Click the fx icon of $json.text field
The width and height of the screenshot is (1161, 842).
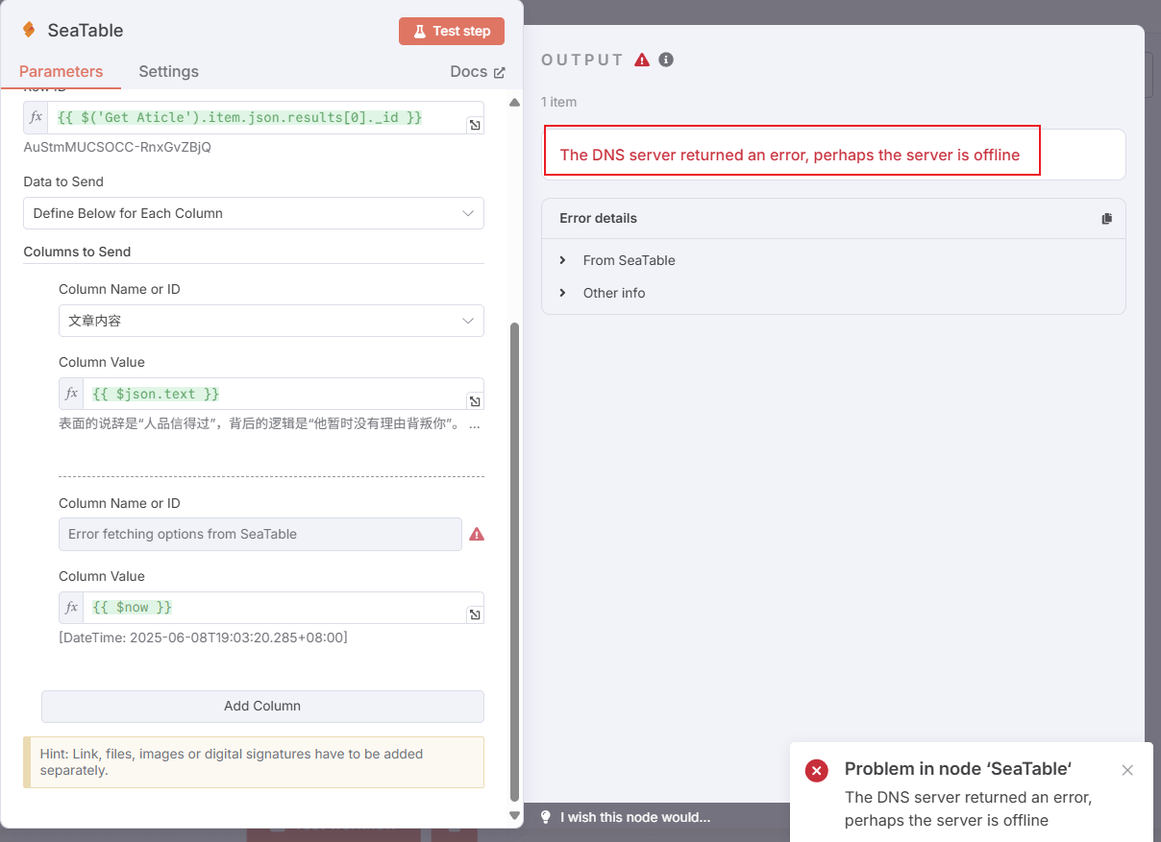71,394
